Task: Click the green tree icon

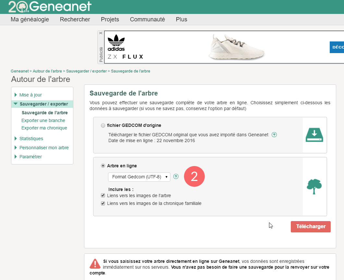Action: click(x=314, y=186)
